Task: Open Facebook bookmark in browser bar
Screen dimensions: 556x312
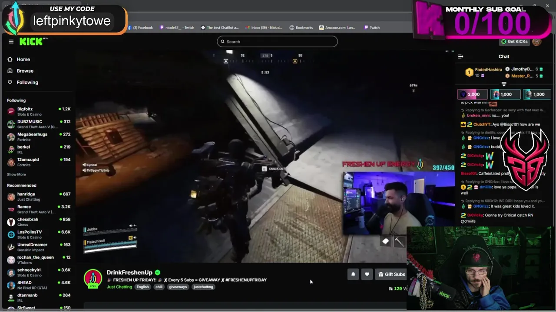Action: pos(140,28)
